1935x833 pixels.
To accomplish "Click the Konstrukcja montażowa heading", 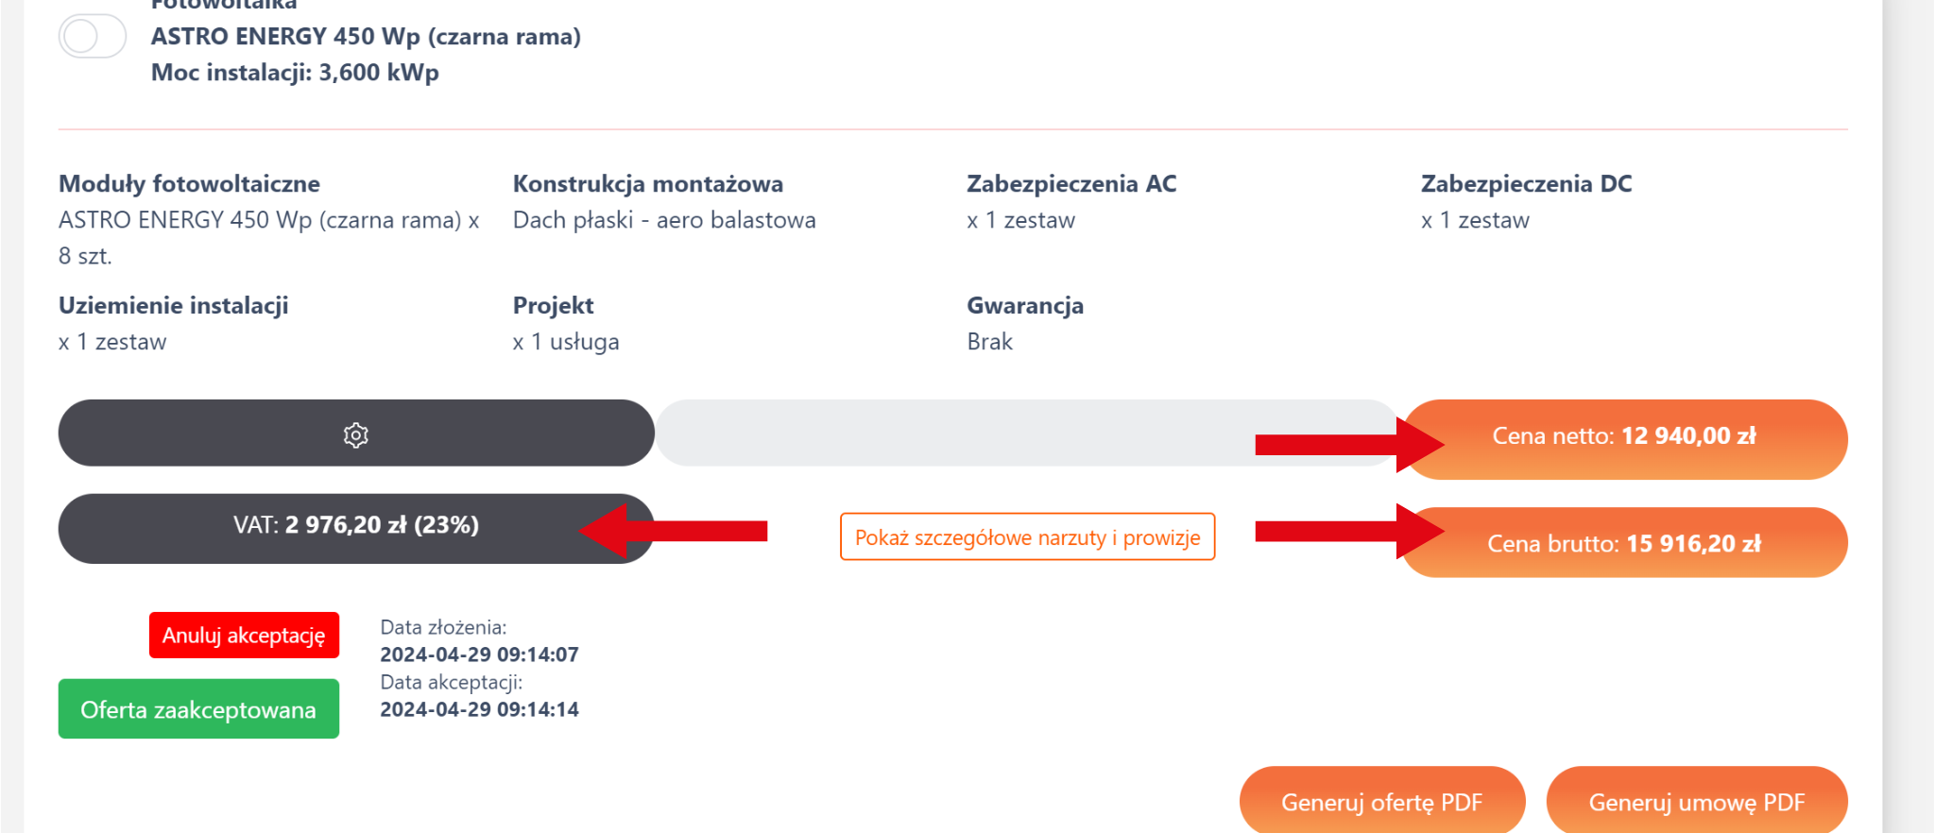I will 647,183.
